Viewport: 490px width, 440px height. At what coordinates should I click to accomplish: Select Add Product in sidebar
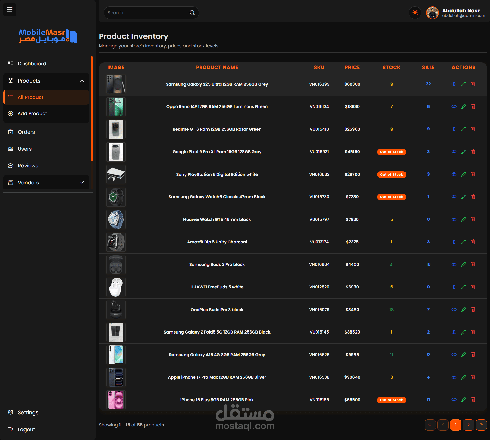tap(32, 114)
